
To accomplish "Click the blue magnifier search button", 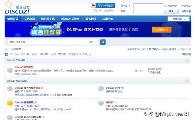I will pos(103,42).
